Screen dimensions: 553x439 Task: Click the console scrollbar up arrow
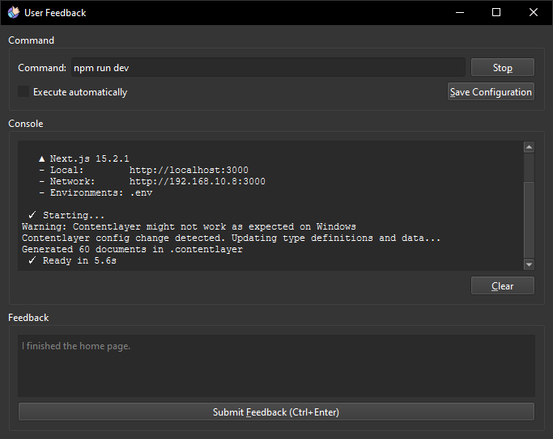point(529,147)
